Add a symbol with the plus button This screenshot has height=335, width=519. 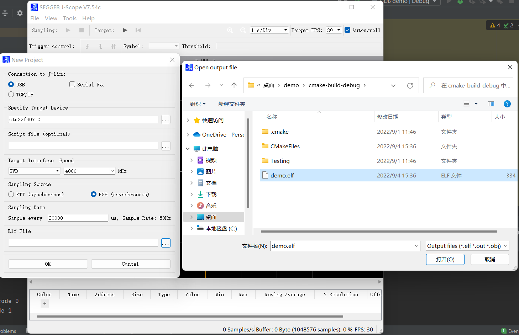coord(45,303)
